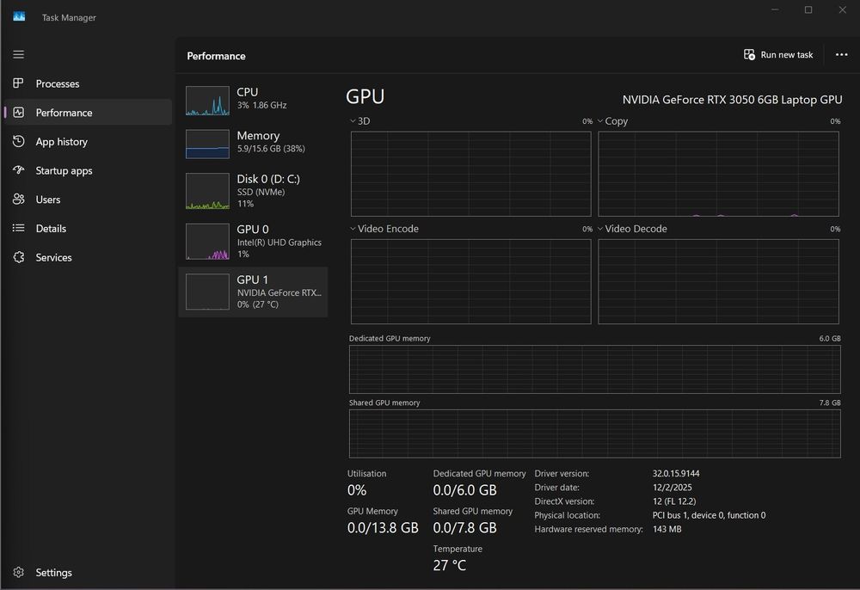
Task: Click the Users people icon
Action: point(19,199)
